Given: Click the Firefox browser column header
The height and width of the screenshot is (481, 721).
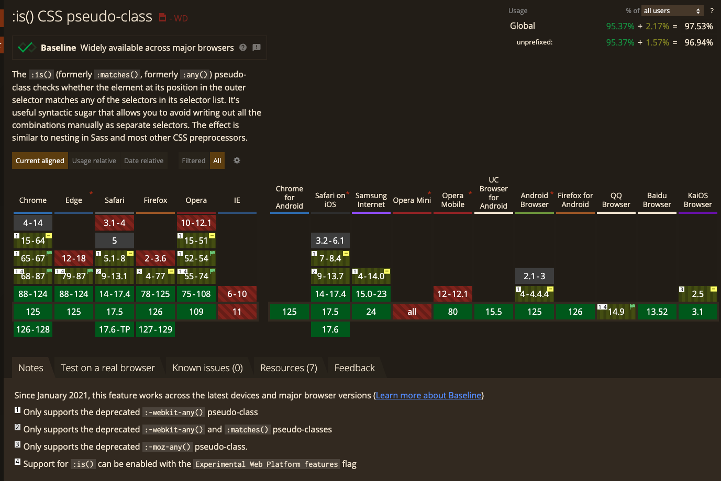Looking at the screenshot, I should point(156,200).
